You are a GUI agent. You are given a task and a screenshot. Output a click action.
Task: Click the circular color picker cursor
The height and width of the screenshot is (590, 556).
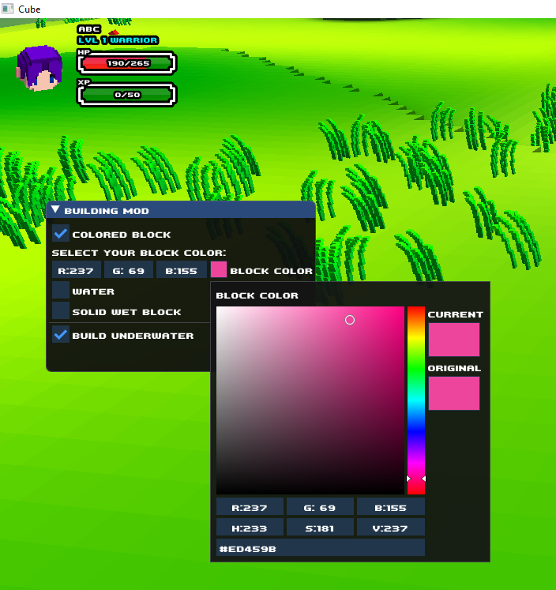(x=350, y=320)
